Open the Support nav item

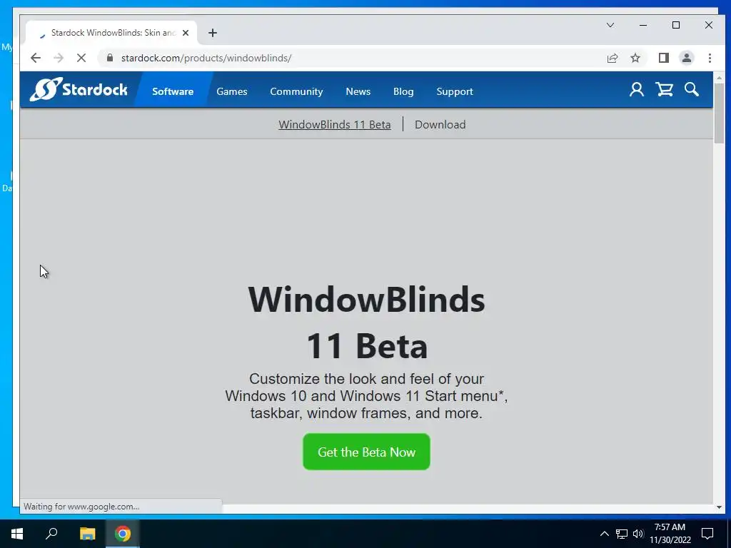455,91
